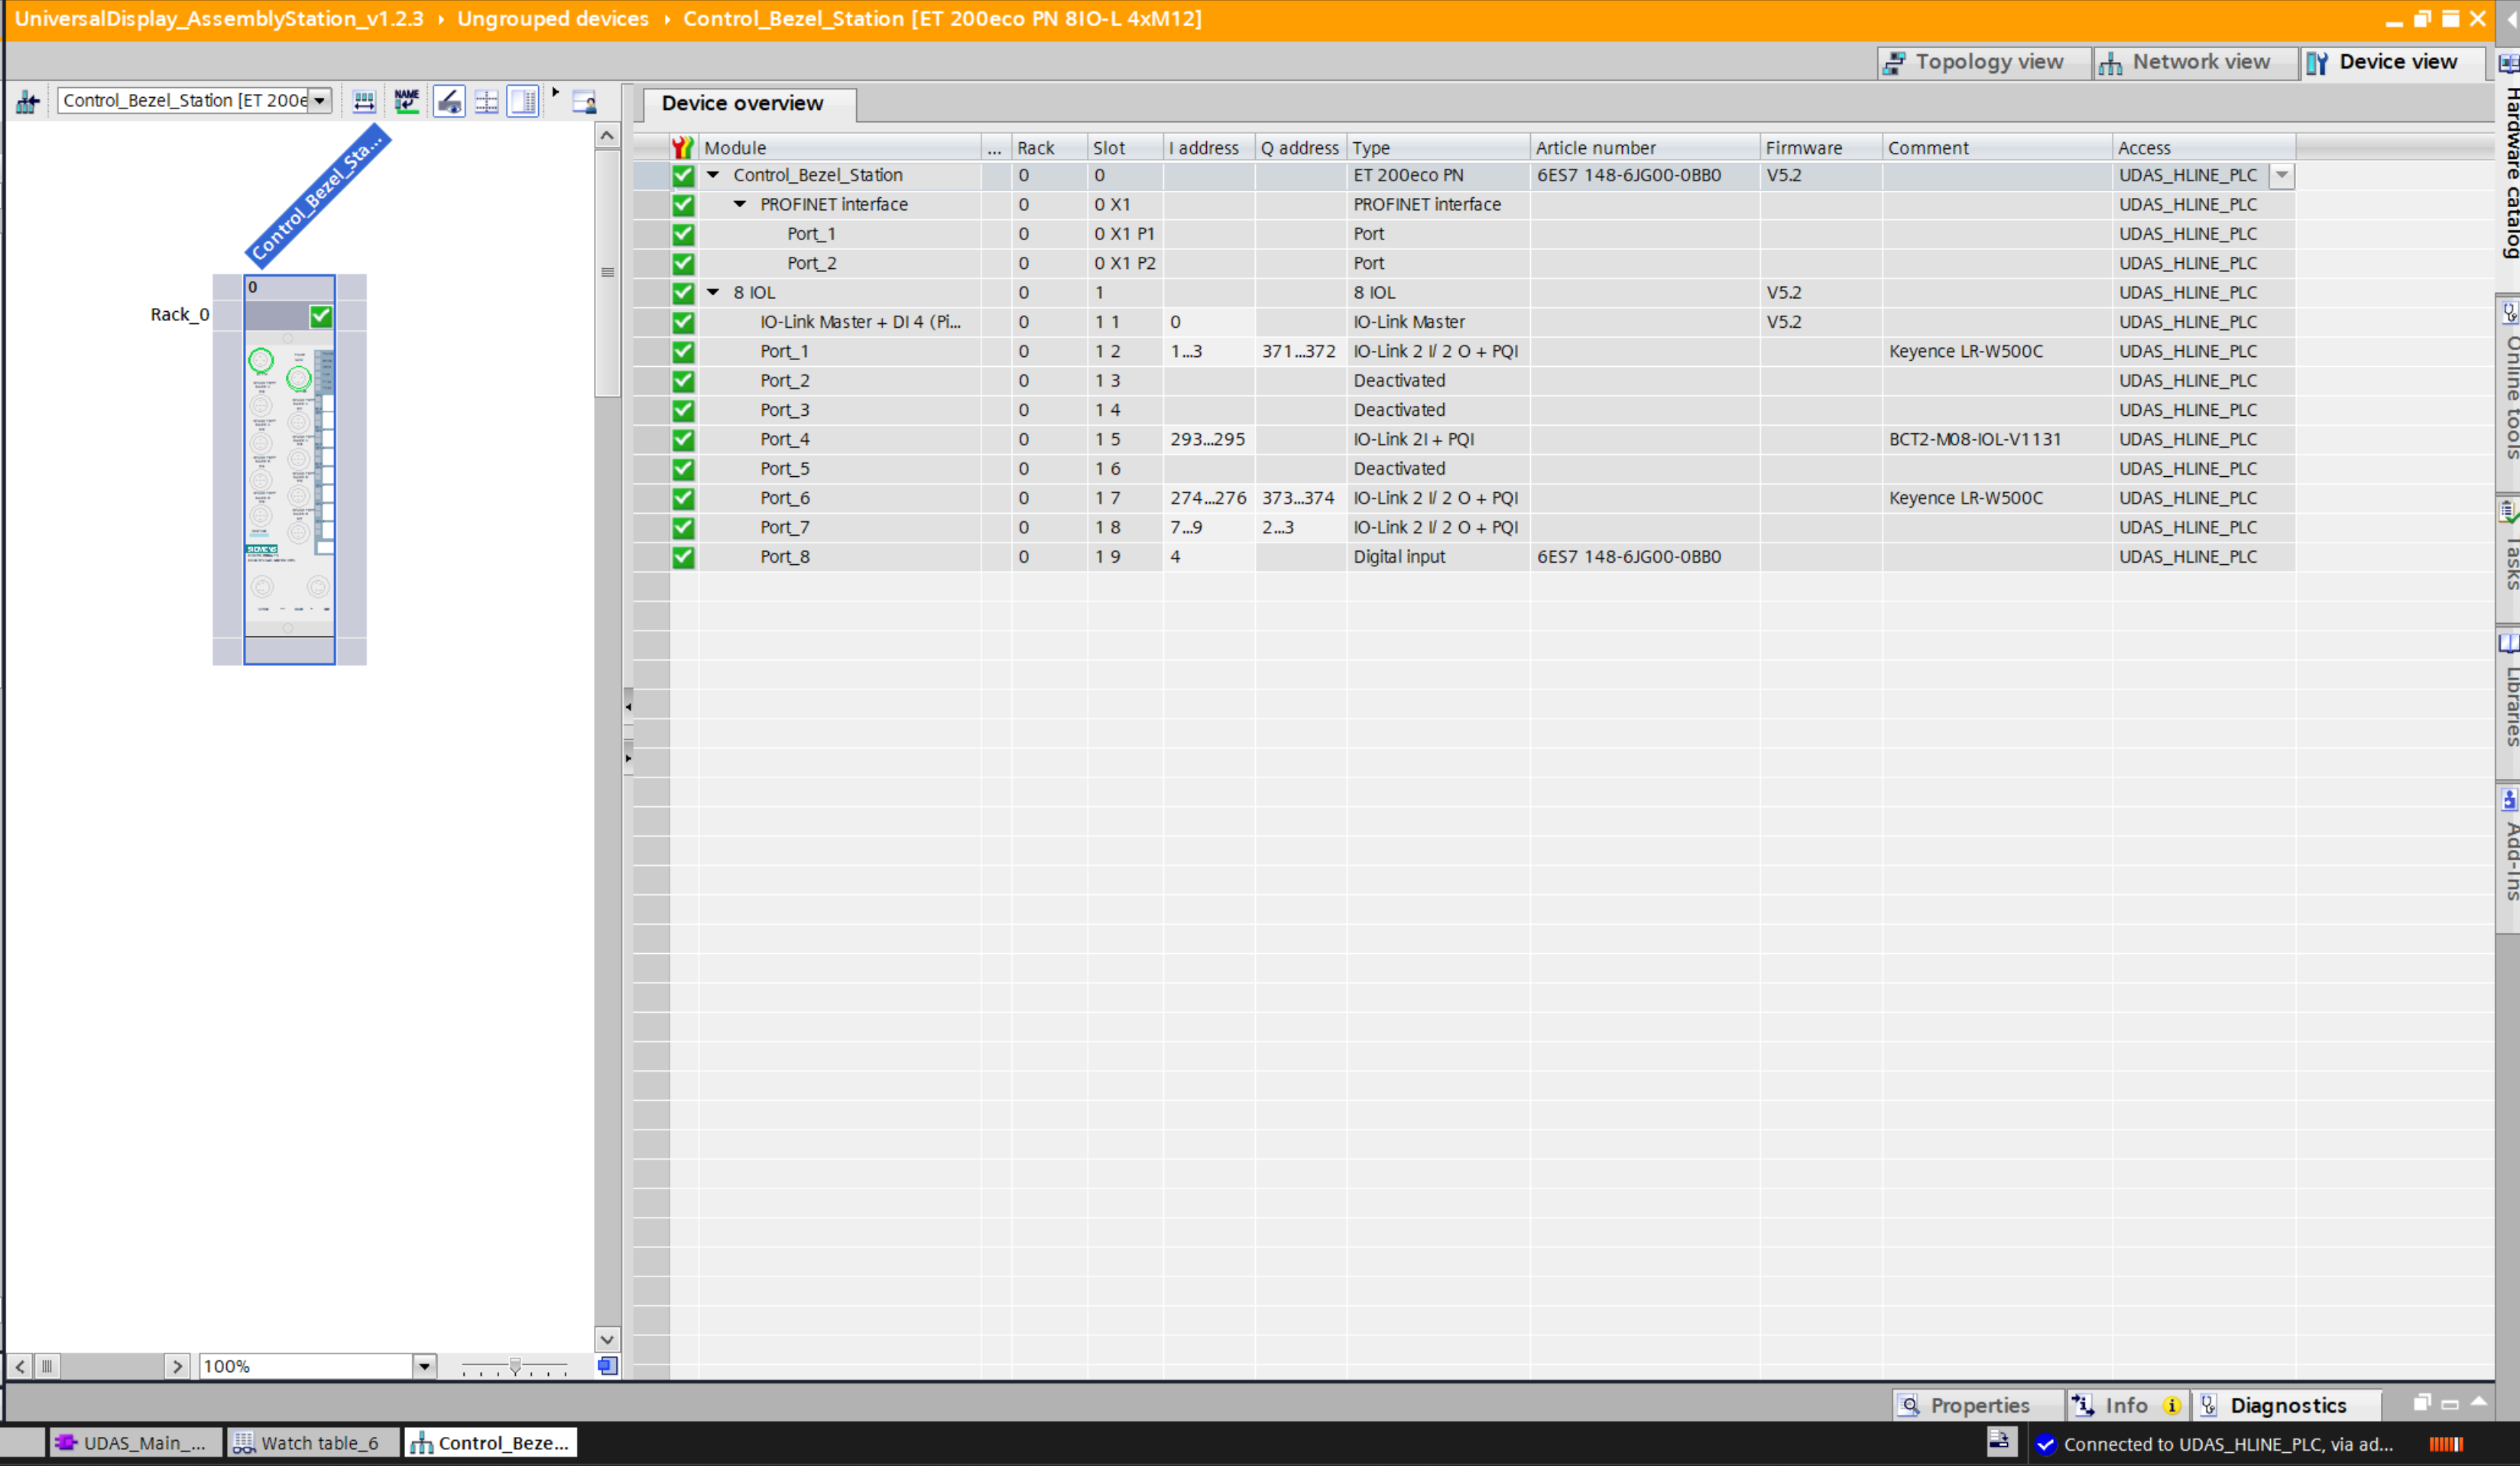Collapse the Control_Bezel_Station tree row
The width and height of the screenshot is (2520, 1466).
(713, 175)
